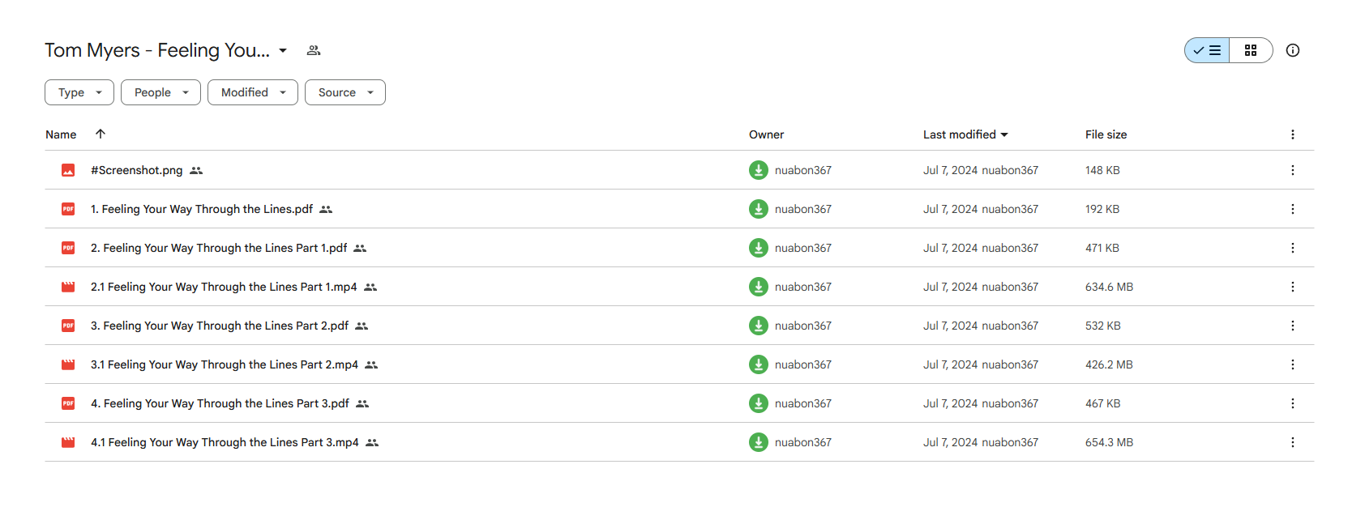Image resolution: width=1365 pixels, height=507 pixels.
Task: Open more actions for 4. Part 3.pdf
Action: tap(1293, 403)
